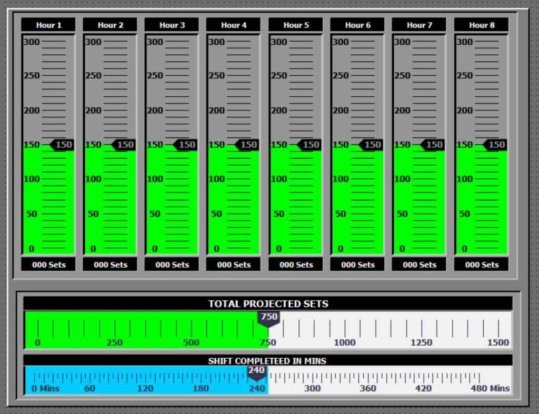Select the 750 pointer on projected sets bar
The width and height of the screenshot is (539, 414).
(268, 318)
